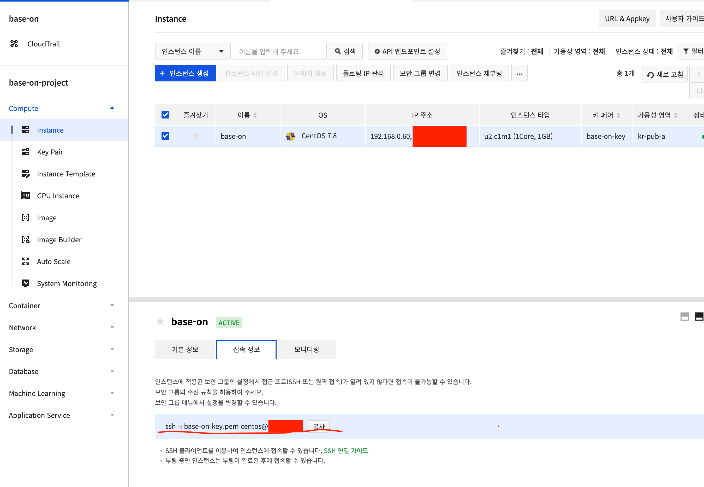Image resolution: width=704 pixels, height=487 pixels.
Task: Click the Key Pair sidebar icon
Action: [26, 152]
